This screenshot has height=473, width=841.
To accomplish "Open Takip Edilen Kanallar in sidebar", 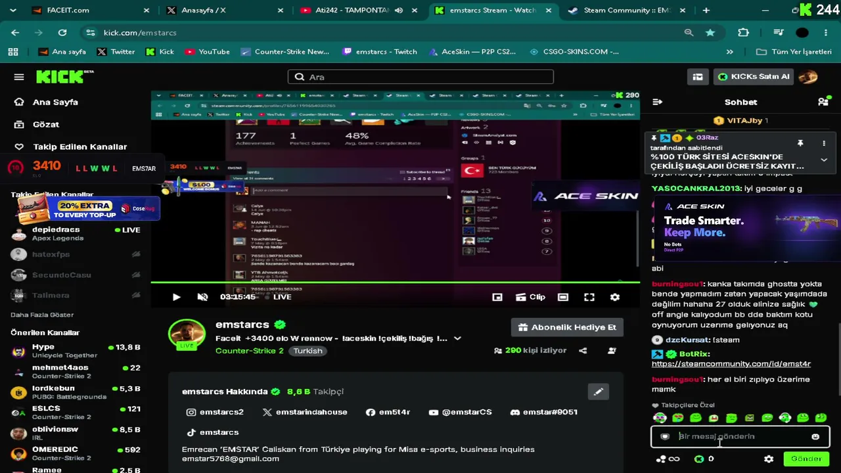I will point(80,146).
